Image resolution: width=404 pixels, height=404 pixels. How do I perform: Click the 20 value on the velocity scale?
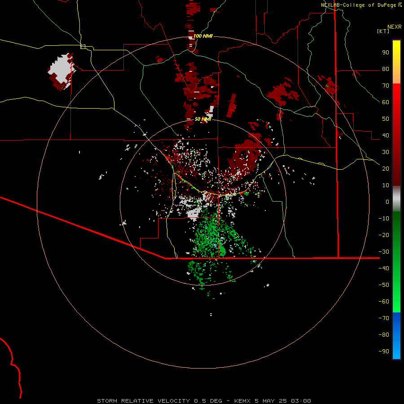[386, 169]
